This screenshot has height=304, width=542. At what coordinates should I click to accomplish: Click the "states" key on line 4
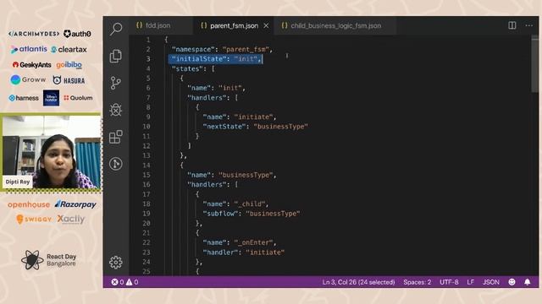(188, 68)
